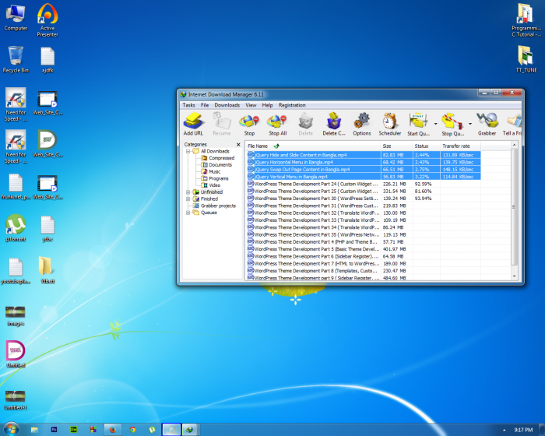Click the Add URL toolbar icon

coord(193,122)
